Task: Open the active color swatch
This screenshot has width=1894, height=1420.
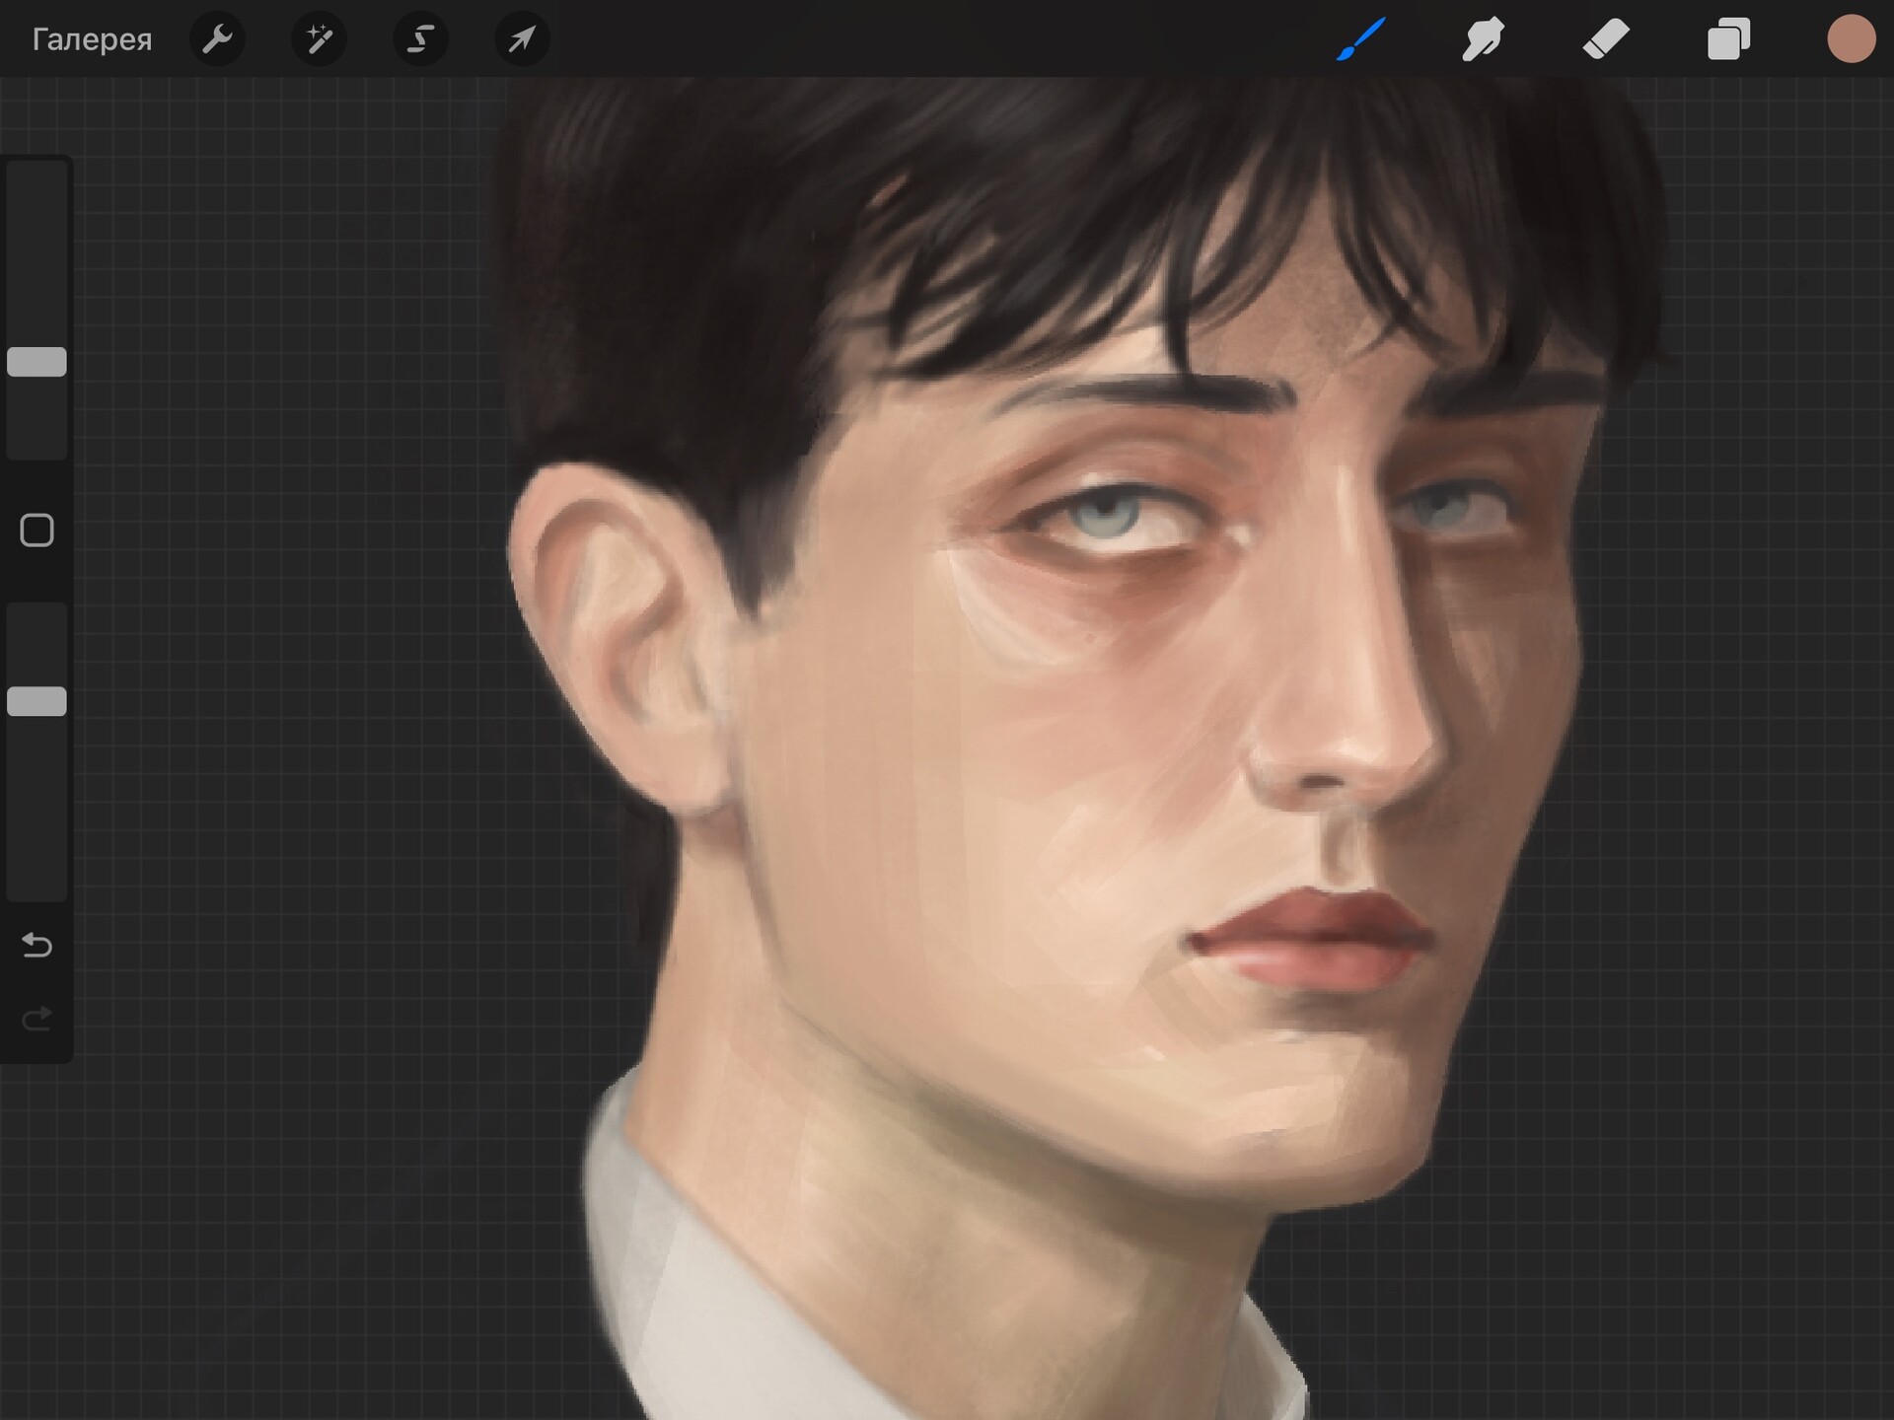Action: coord(1851,39)
